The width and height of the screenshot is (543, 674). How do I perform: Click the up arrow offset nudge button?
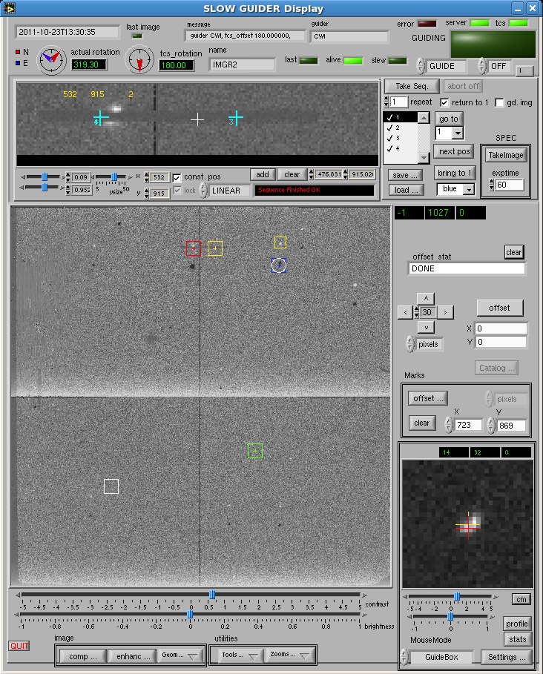[426, 298]
